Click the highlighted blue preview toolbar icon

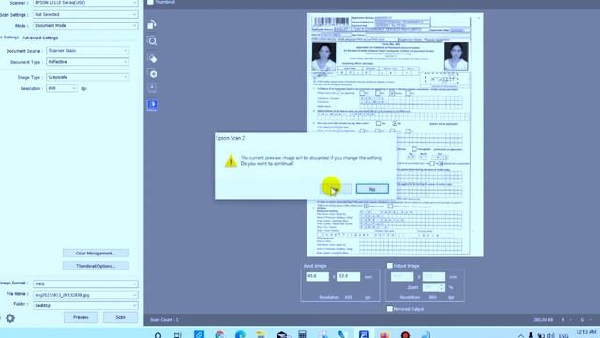click(x=152, y=104)
